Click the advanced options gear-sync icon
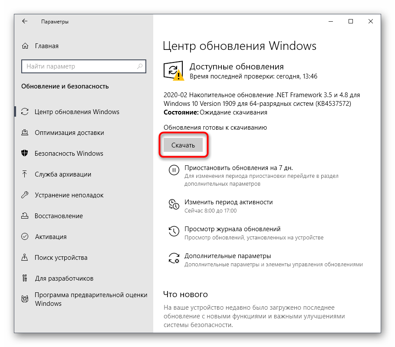The height and width of the screenshot is (347, 395). point(174,259)
